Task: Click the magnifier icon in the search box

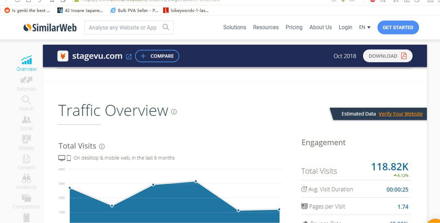Action: [x=166, y=27]
